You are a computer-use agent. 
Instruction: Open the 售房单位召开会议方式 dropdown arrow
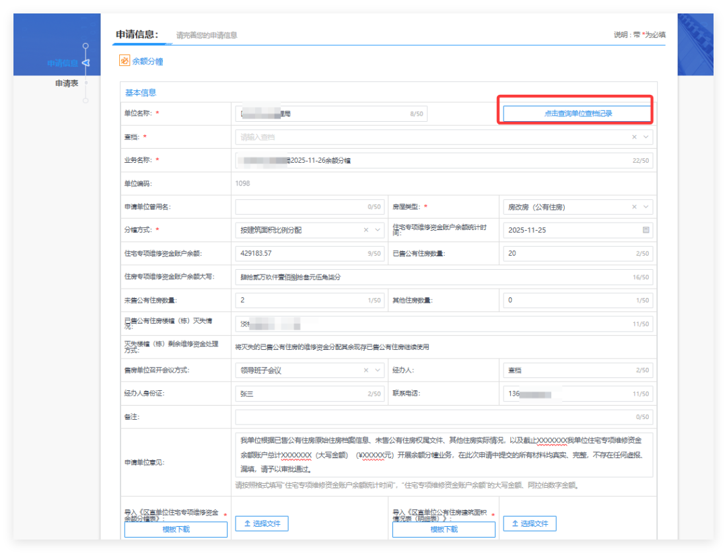pos(378,370)
